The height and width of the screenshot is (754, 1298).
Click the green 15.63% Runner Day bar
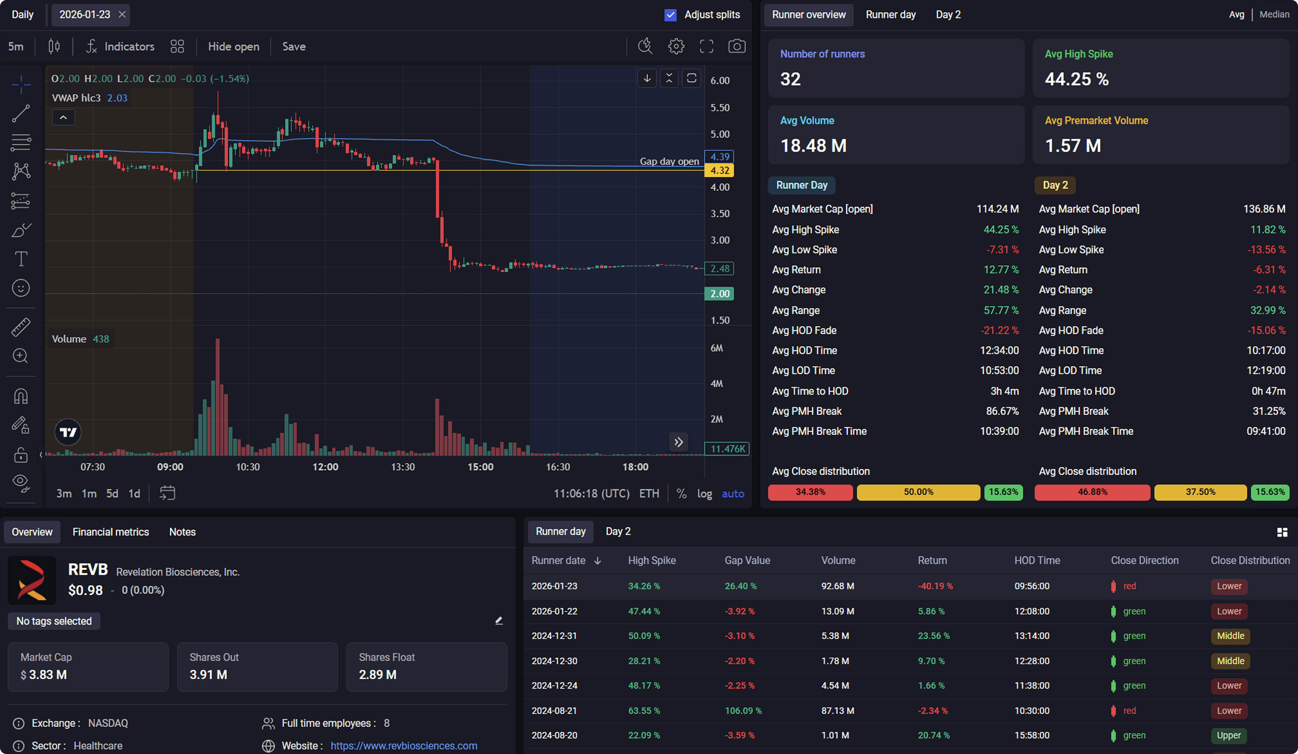pos(1003,492)
